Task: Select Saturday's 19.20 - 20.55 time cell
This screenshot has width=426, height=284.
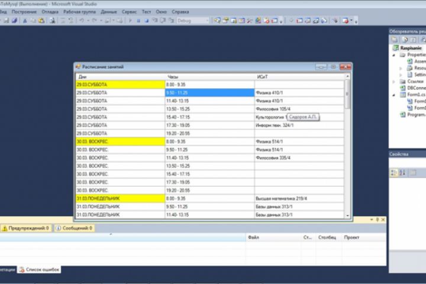Action: click(x=209, y=134)
